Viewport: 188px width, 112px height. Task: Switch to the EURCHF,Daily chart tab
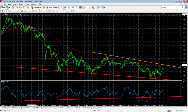(88, 108)
